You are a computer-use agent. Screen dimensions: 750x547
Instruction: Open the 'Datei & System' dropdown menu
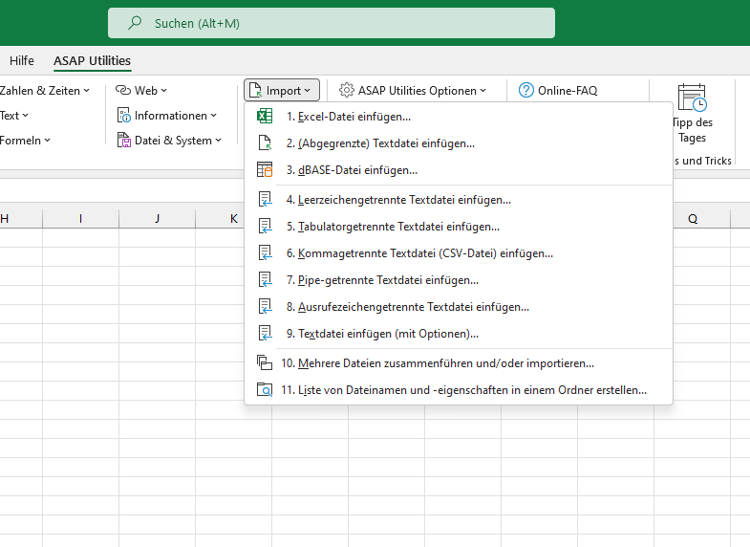pos(170,141)
